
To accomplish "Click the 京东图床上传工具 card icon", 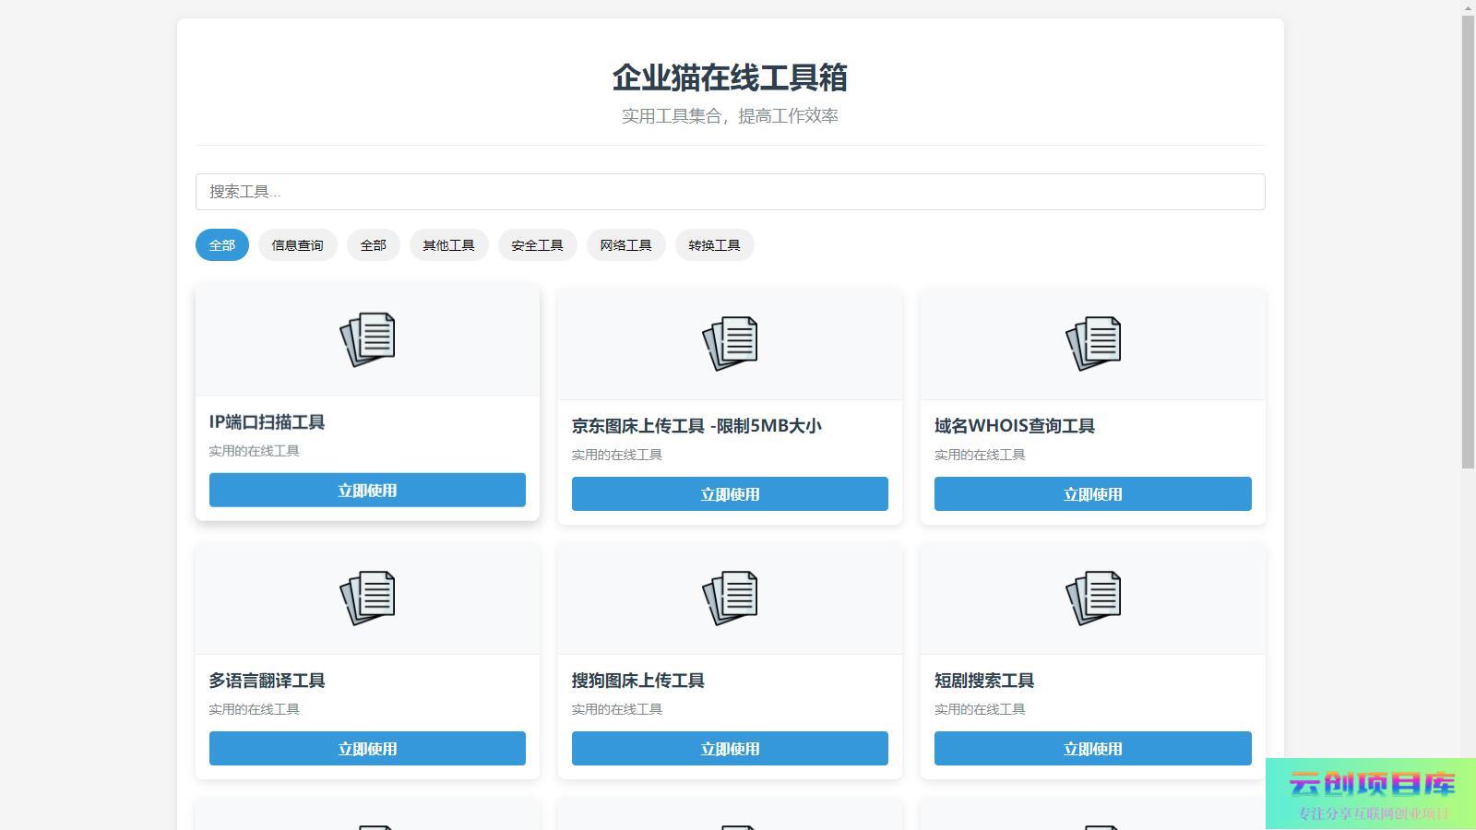I will [x=730, y=343].
